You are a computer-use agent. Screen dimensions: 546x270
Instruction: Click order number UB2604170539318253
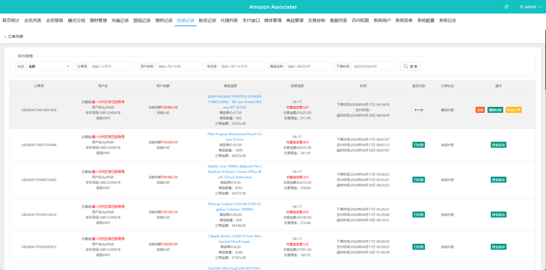pos(39,215)
